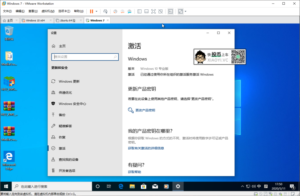
Task: Take a snapshot of the virtual machine
Action: [x=115, y=11]
